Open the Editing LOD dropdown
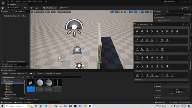This screenshot has height=108, width=192. (x=18, y=64)
